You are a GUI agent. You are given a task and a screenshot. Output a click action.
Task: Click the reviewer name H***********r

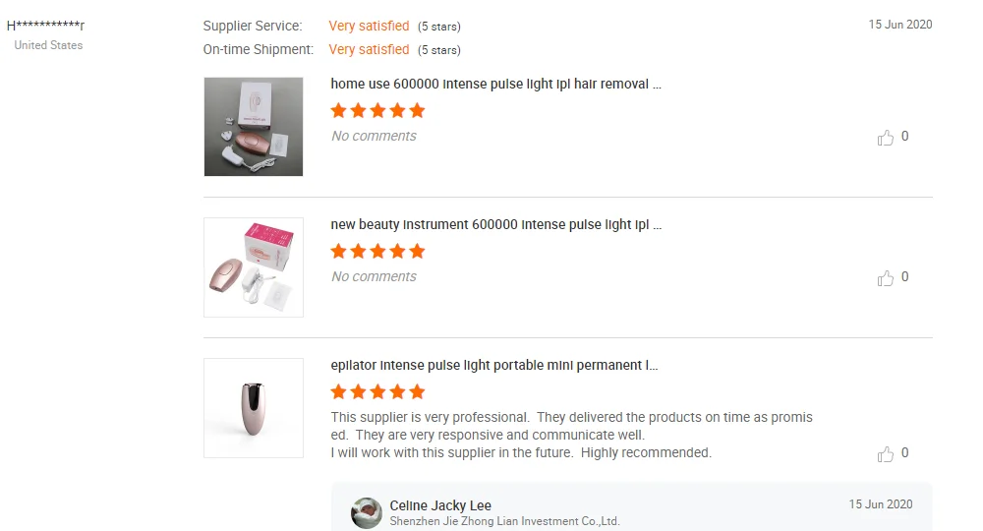point(45,26)
